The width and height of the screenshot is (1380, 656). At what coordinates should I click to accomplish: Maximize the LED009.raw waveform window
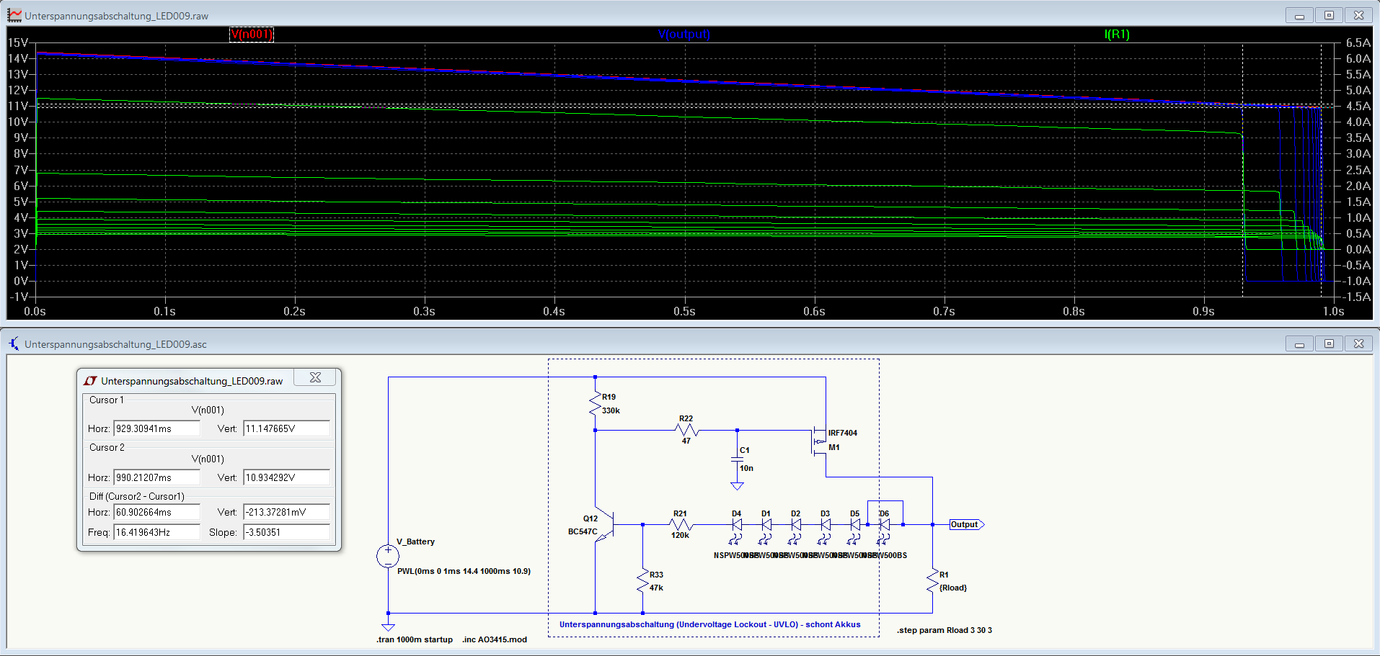coord(1329,15)
